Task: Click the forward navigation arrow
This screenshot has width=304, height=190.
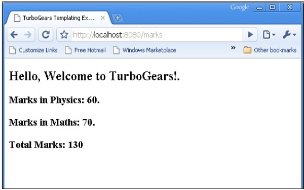Action: [x=28, y=35]
